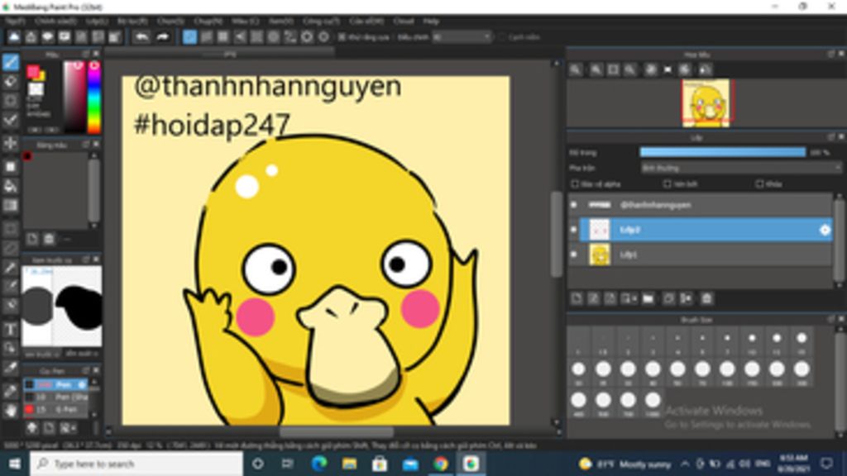Open File Explorer from taskbar

[349, 464]
